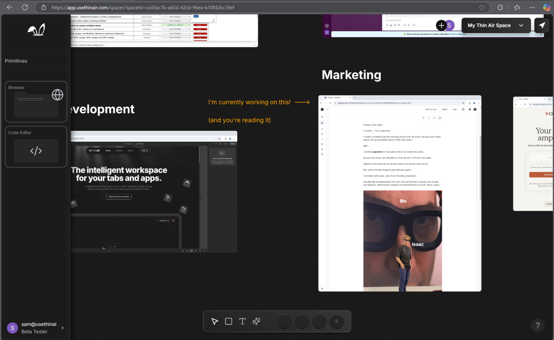Open the browser favorites list
Screen dimensions: 554x340
point(517,7)
